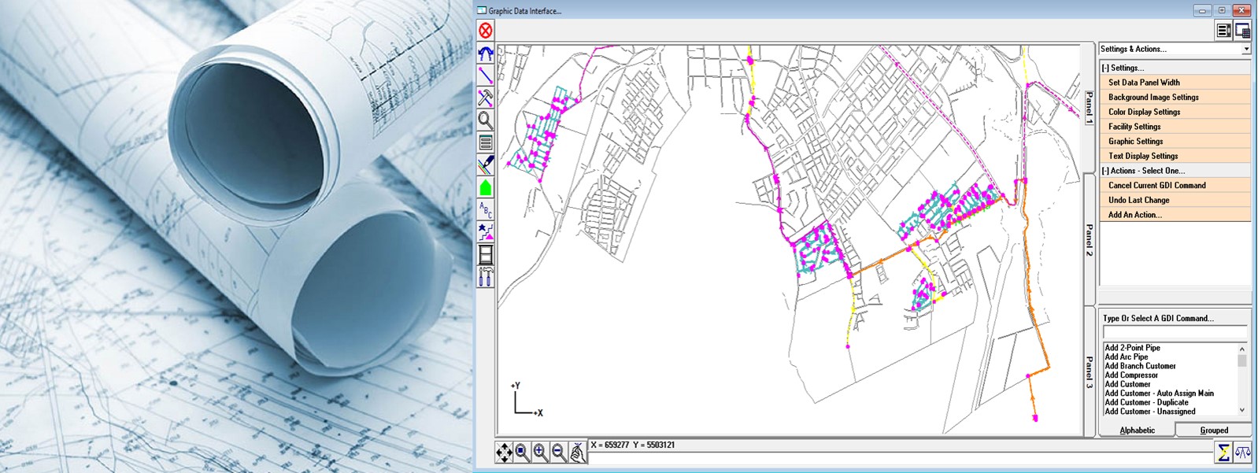Image resolution: width=1258 pixels, height=473 pixels.
Task: Select the ABC text annotation tool
Action: pos(486,210)
